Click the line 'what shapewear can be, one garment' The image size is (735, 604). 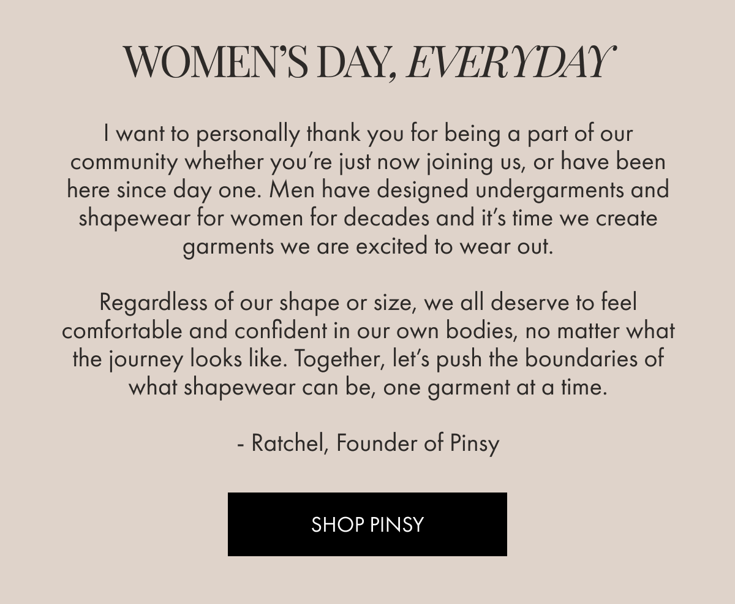tap(367, 387)
